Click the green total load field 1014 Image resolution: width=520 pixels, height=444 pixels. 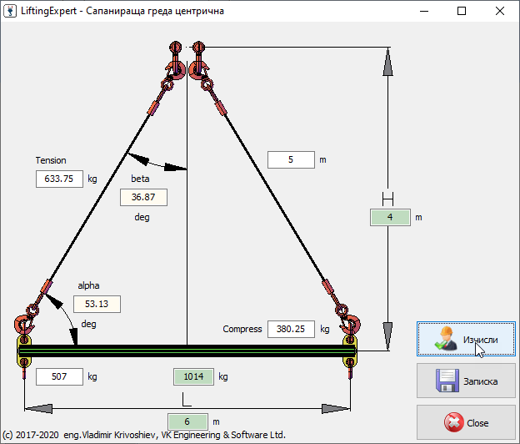(192, 376)
